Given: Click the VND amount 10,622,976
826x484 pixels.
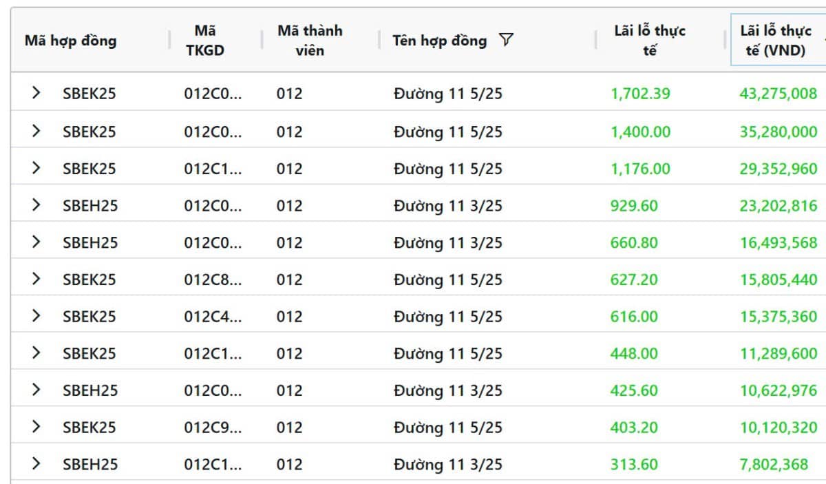Looking at the screenshot, I should (x=779, y=390).
